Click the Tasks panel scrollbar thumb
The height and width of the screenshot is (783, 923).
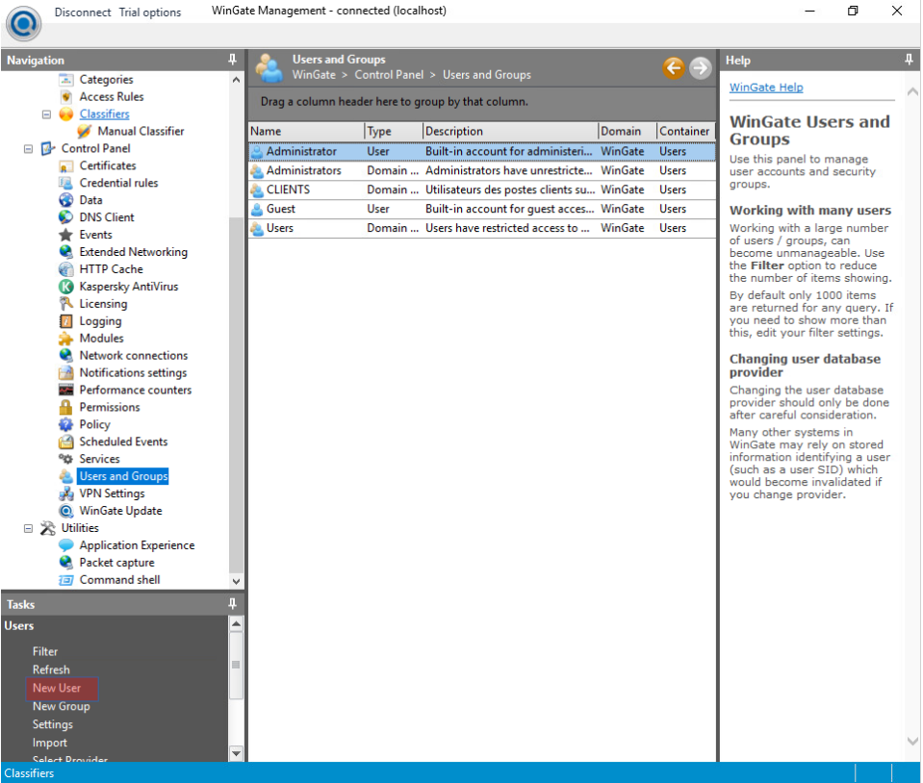click(236, 665)
